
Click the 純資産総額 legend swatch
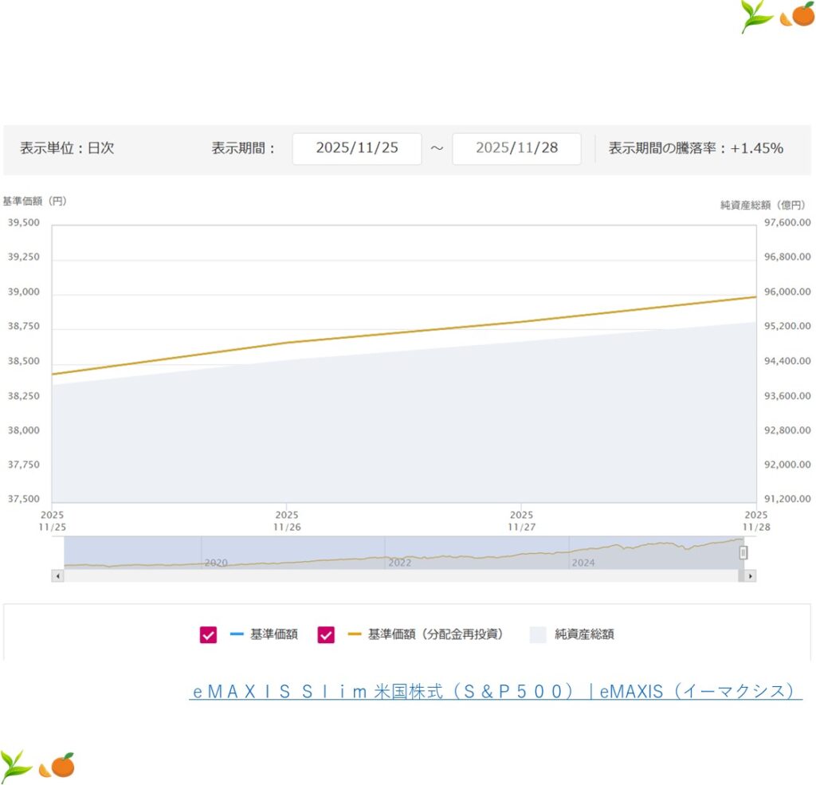coord(538,634)
